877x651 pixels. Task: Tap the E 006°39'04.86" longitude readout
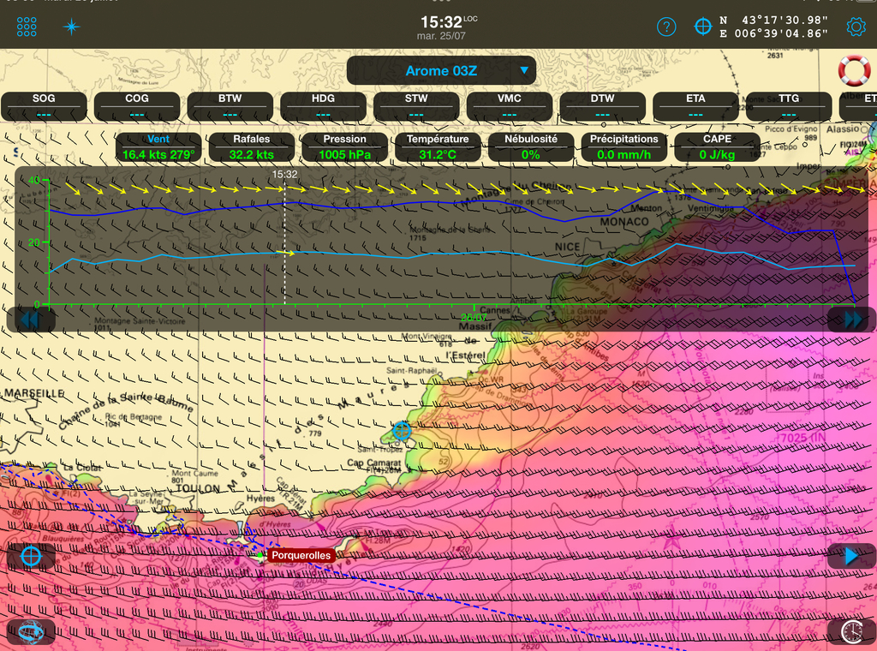(x=773, y=33)
